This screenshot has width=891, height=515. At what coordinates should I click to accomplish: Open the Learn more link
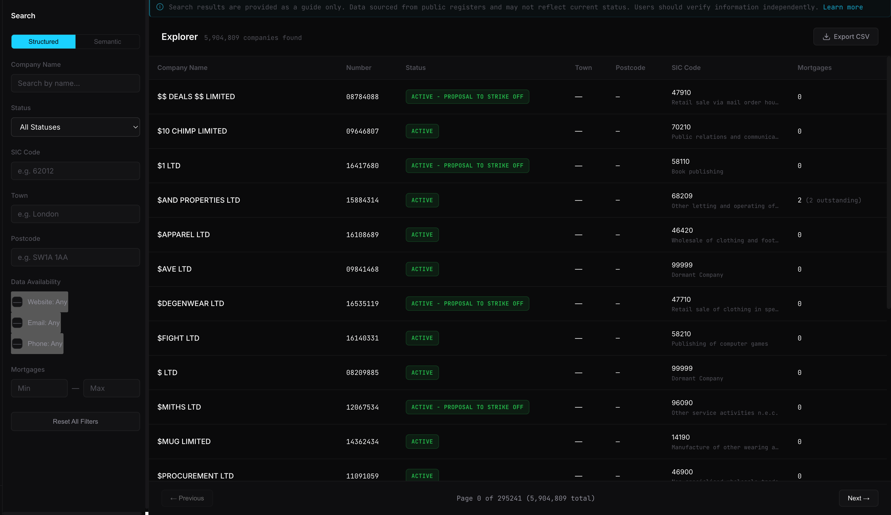(x=843, y=7)
